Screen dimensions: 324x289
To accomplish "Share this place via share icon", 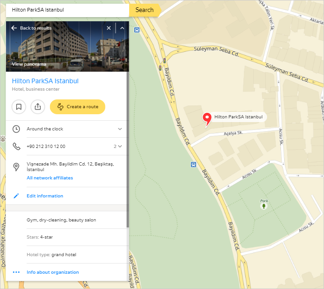I will pos(37,107).
